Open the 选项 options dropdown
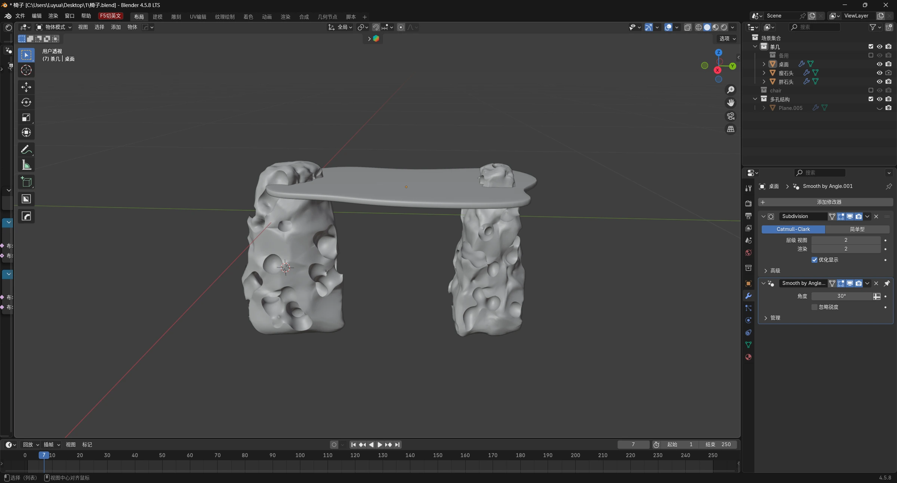Screen dimensions: 897x483 [x=727, y=38]
